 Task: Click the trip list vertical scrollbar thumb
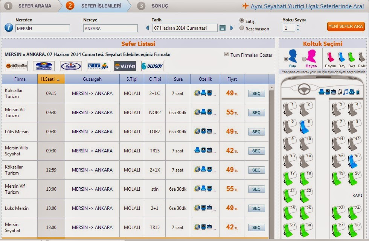coord(271,164)
